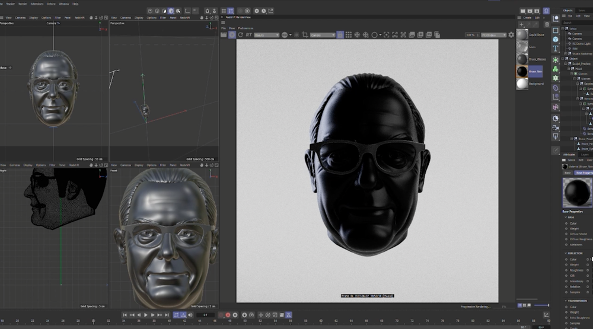Collapse the Reflection section in attributes

tap(566, 253)
